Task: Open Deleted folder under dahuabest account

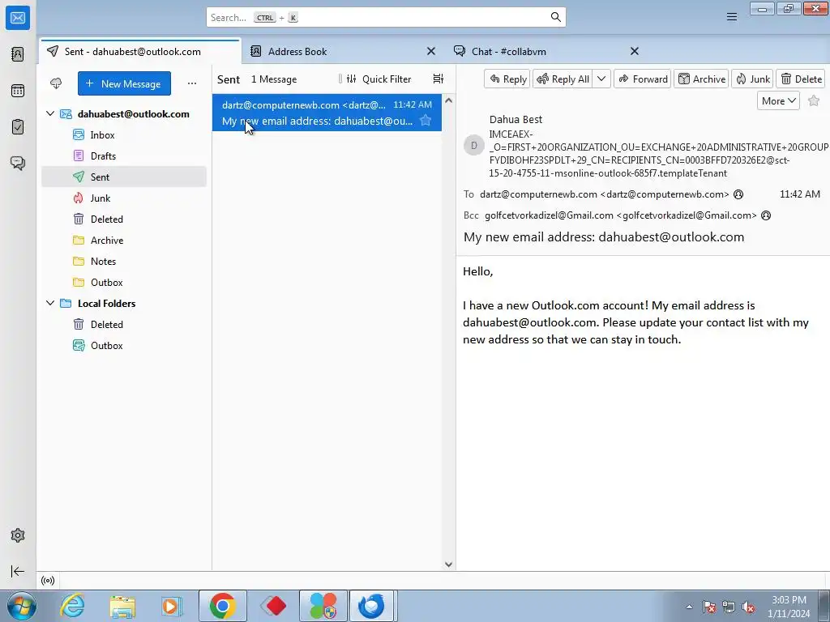Action: (x=124, y=219)
